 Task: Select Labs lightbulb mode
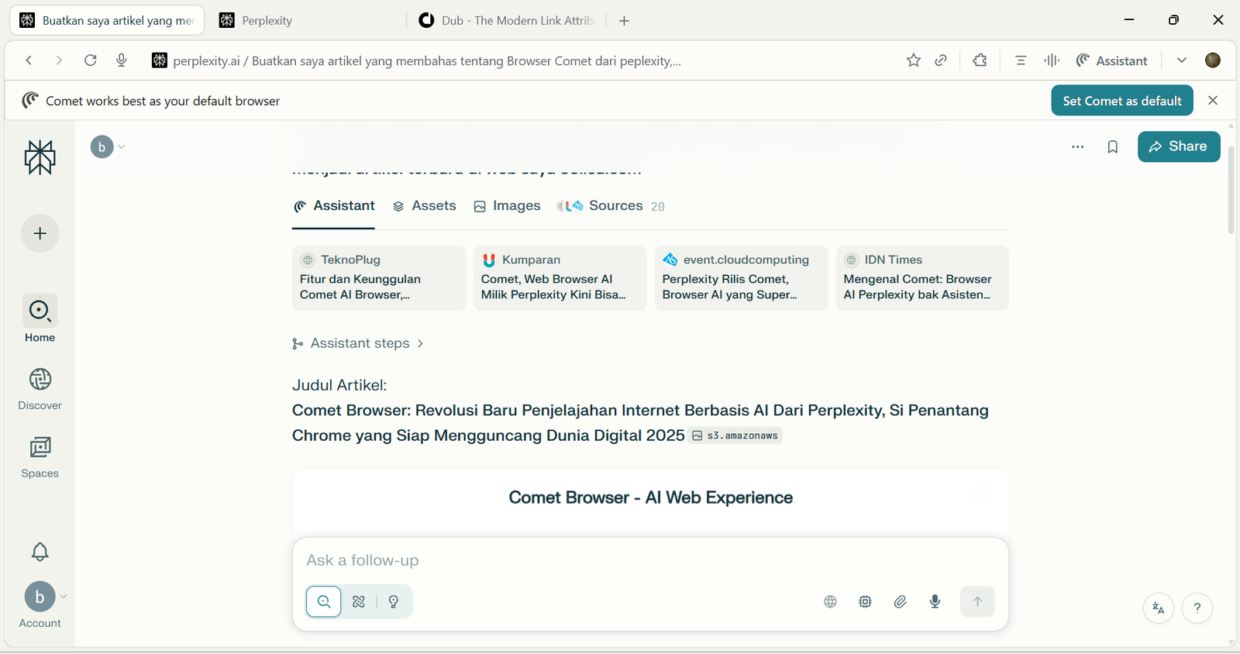(x=394, y=601)
